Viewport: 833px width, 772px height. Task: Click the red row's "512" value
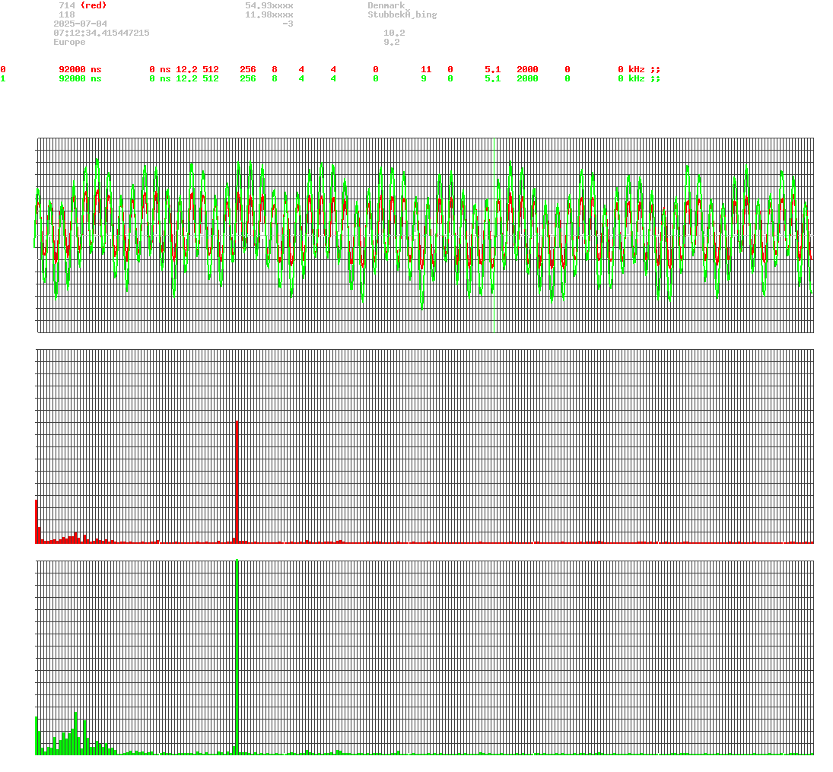(211, 70)
